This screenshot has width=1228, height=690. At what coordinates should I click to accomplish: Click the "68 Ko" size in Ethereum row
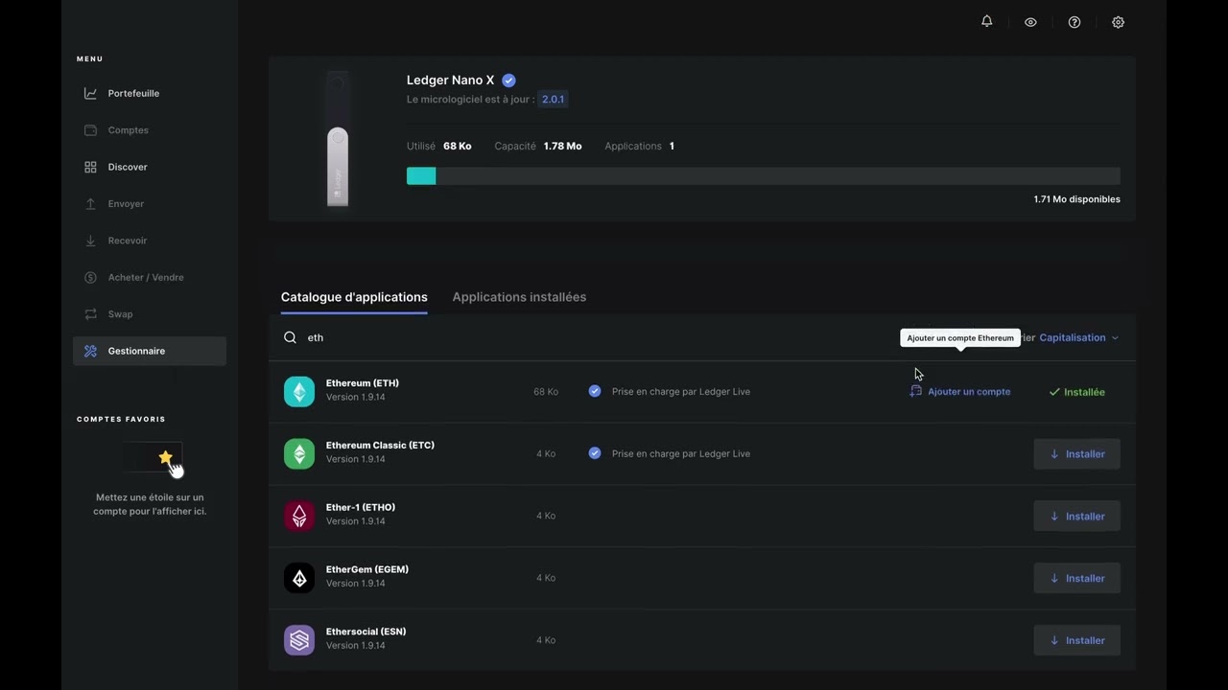pos(546,391)
